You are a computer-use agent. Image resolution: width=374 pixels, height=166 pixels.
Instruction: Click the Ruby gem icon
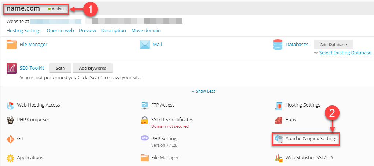pyautogui.click(x=279, y=120)
